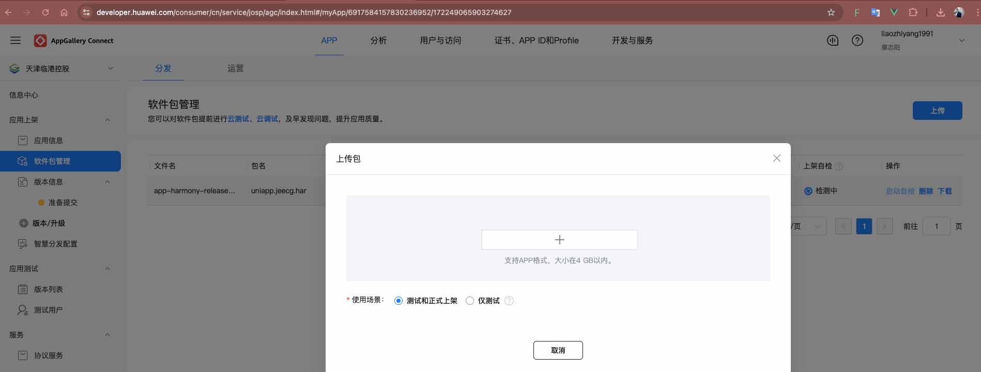The width and height of the screenshot is (981, 372).
Task: Open the per-page count dropdown
Action: click(808, 226)
